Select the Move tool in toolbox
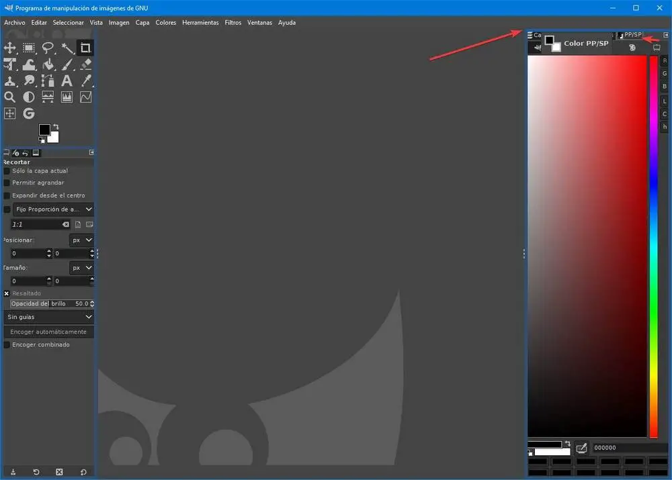 10,48
